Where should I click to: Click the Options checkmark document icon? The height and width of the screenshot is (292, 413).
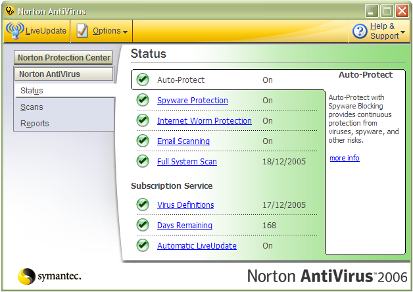coord(82,31)
